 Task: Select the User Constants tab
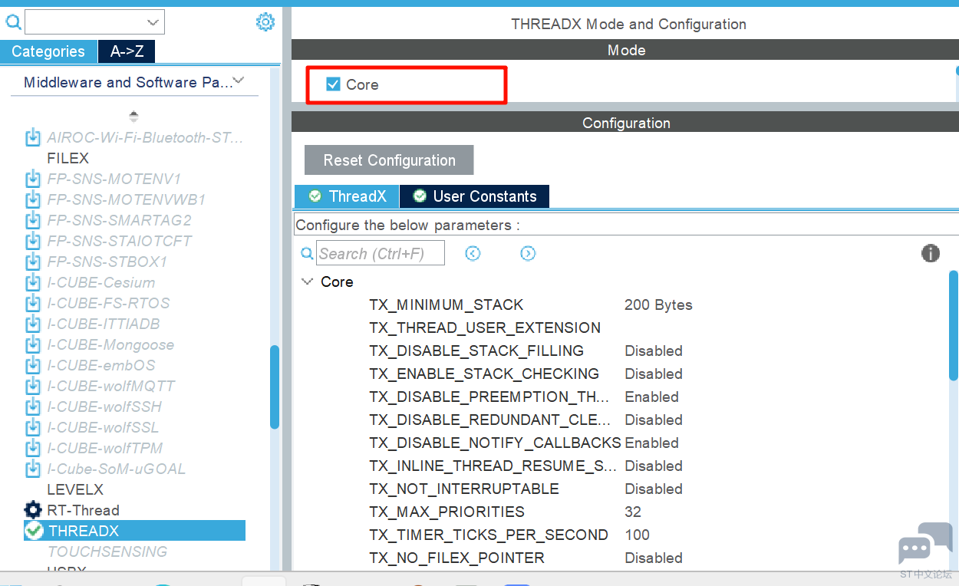474,196
